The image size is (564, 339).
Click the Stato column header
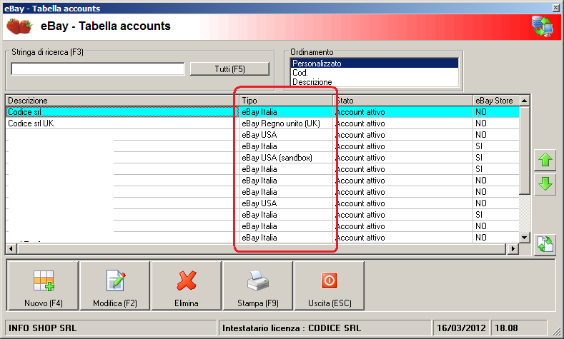pos(403,101)
